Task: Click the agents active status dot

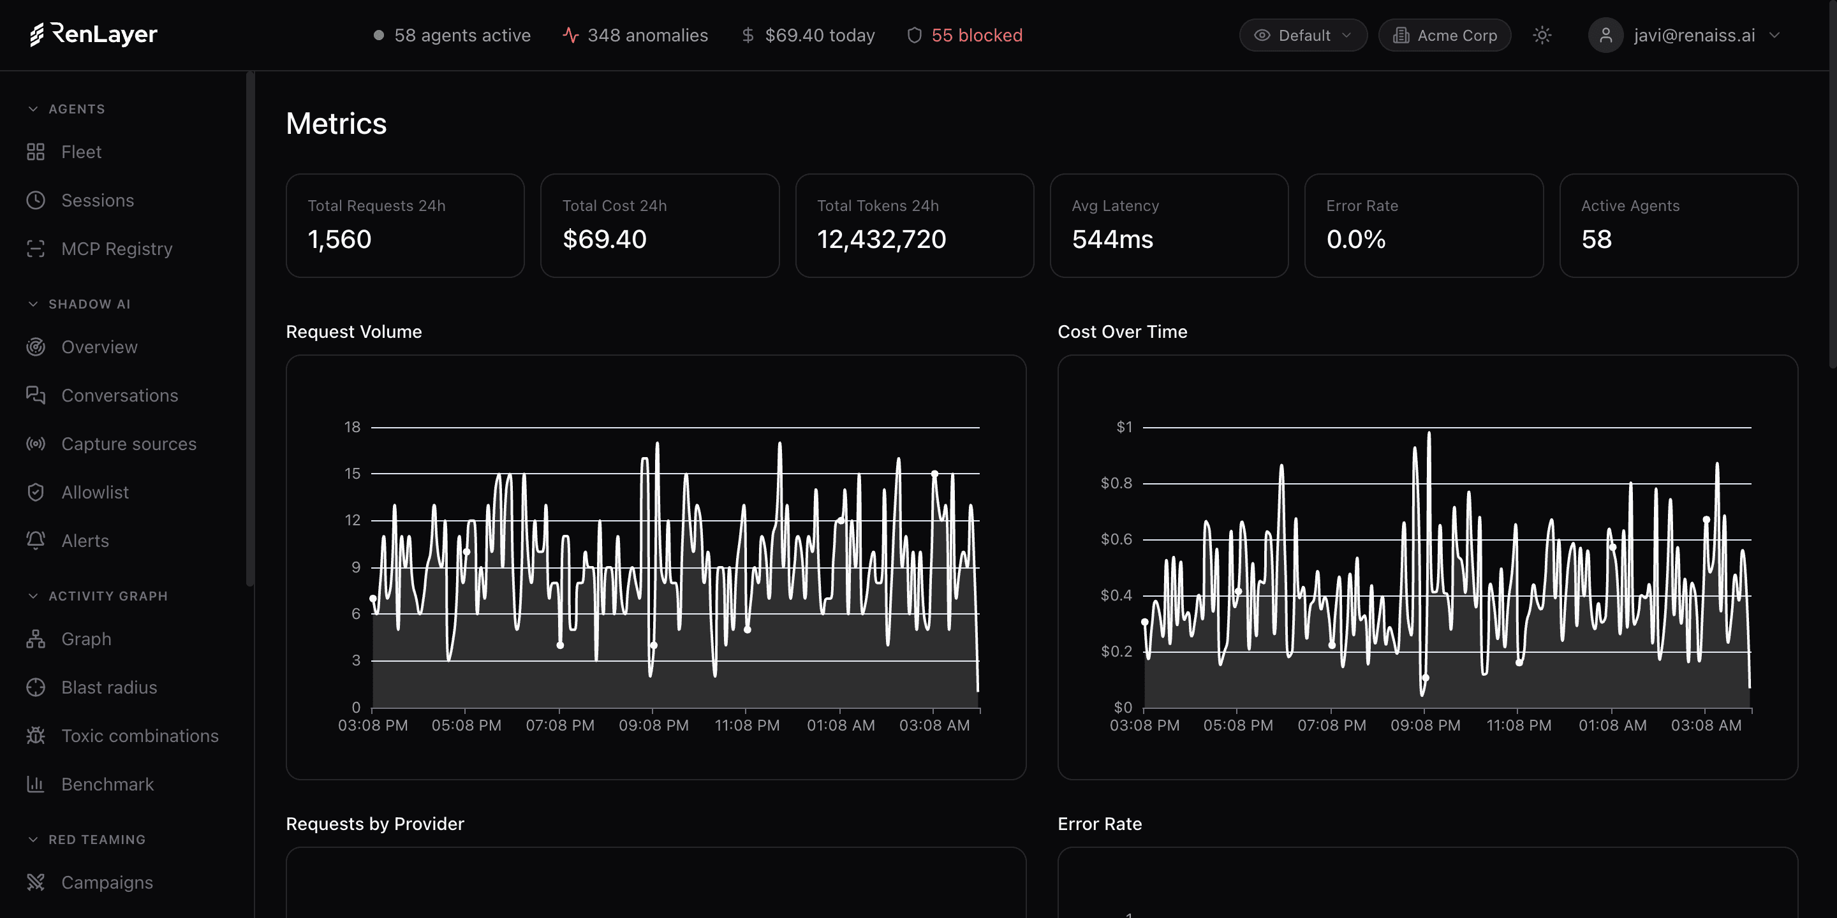Action: (379, 35)
